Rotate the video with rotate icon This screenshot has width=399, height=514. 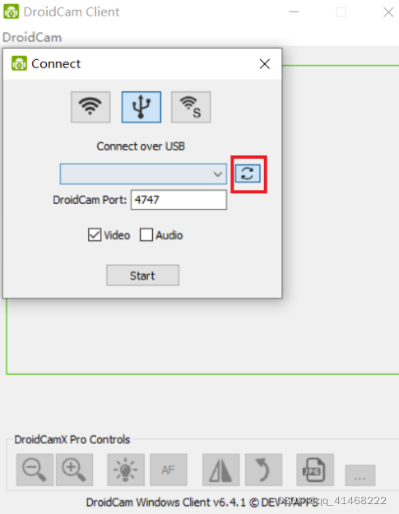[263, 470]
